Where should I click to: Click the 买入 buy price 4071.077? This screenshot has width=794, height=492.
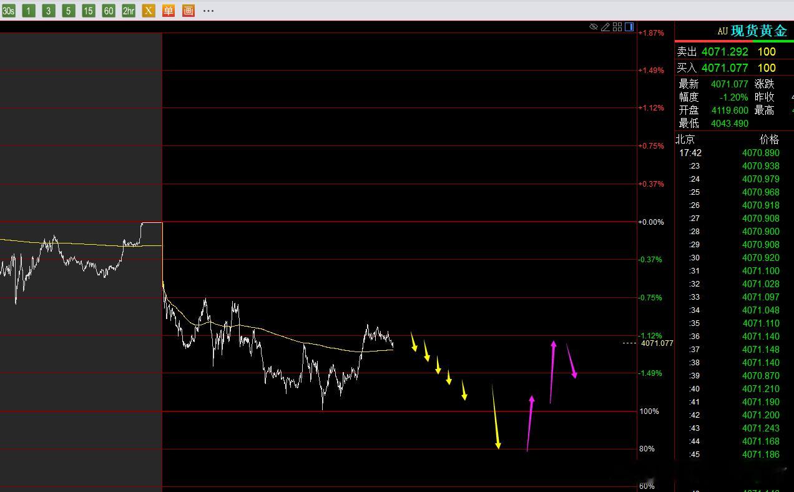[x=725, y=67]
